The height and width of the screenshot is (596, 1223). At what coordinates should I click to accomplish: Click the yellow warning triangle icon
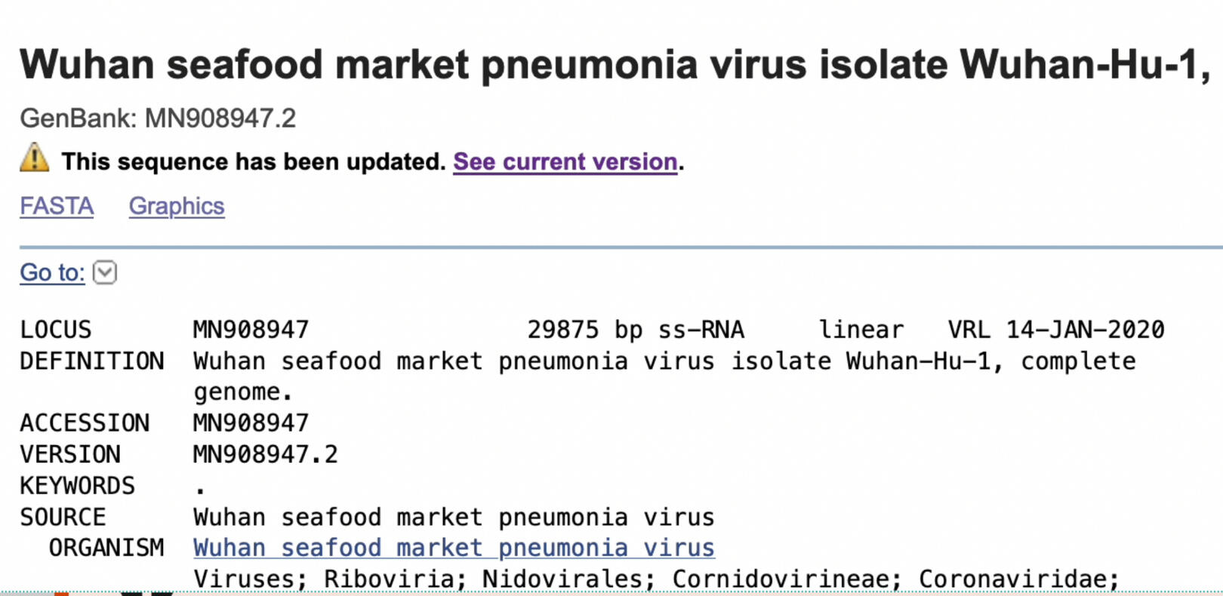coord(34,158)
